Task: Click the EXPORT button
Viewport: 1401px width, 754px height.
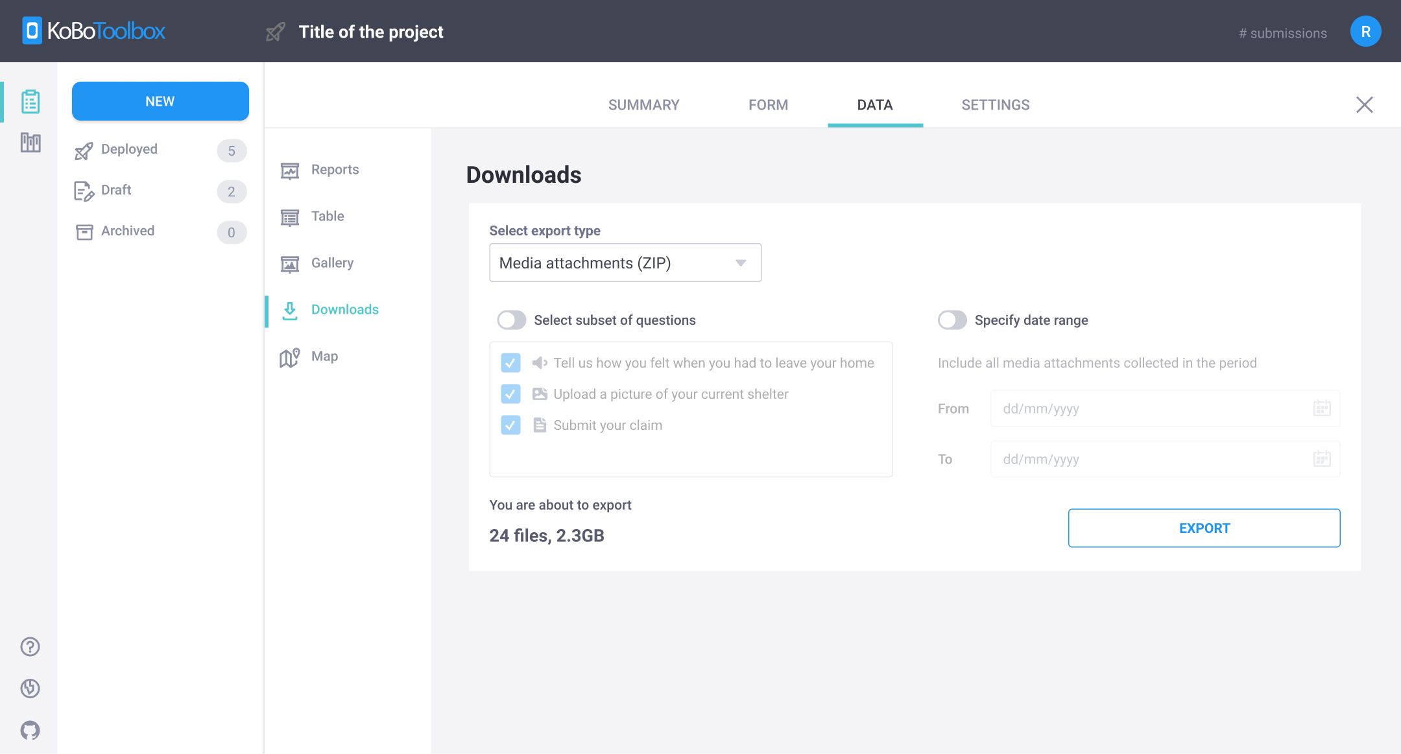Action: pos(1204,528)
